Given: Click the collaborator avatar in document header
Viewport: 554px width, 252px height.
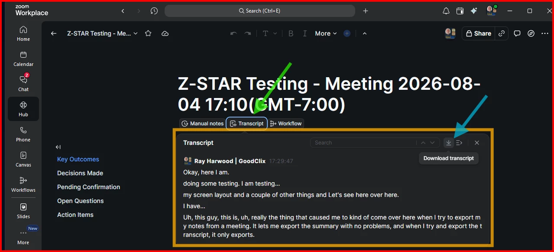Looking at the screenshot, I should (x=450, y=33).
